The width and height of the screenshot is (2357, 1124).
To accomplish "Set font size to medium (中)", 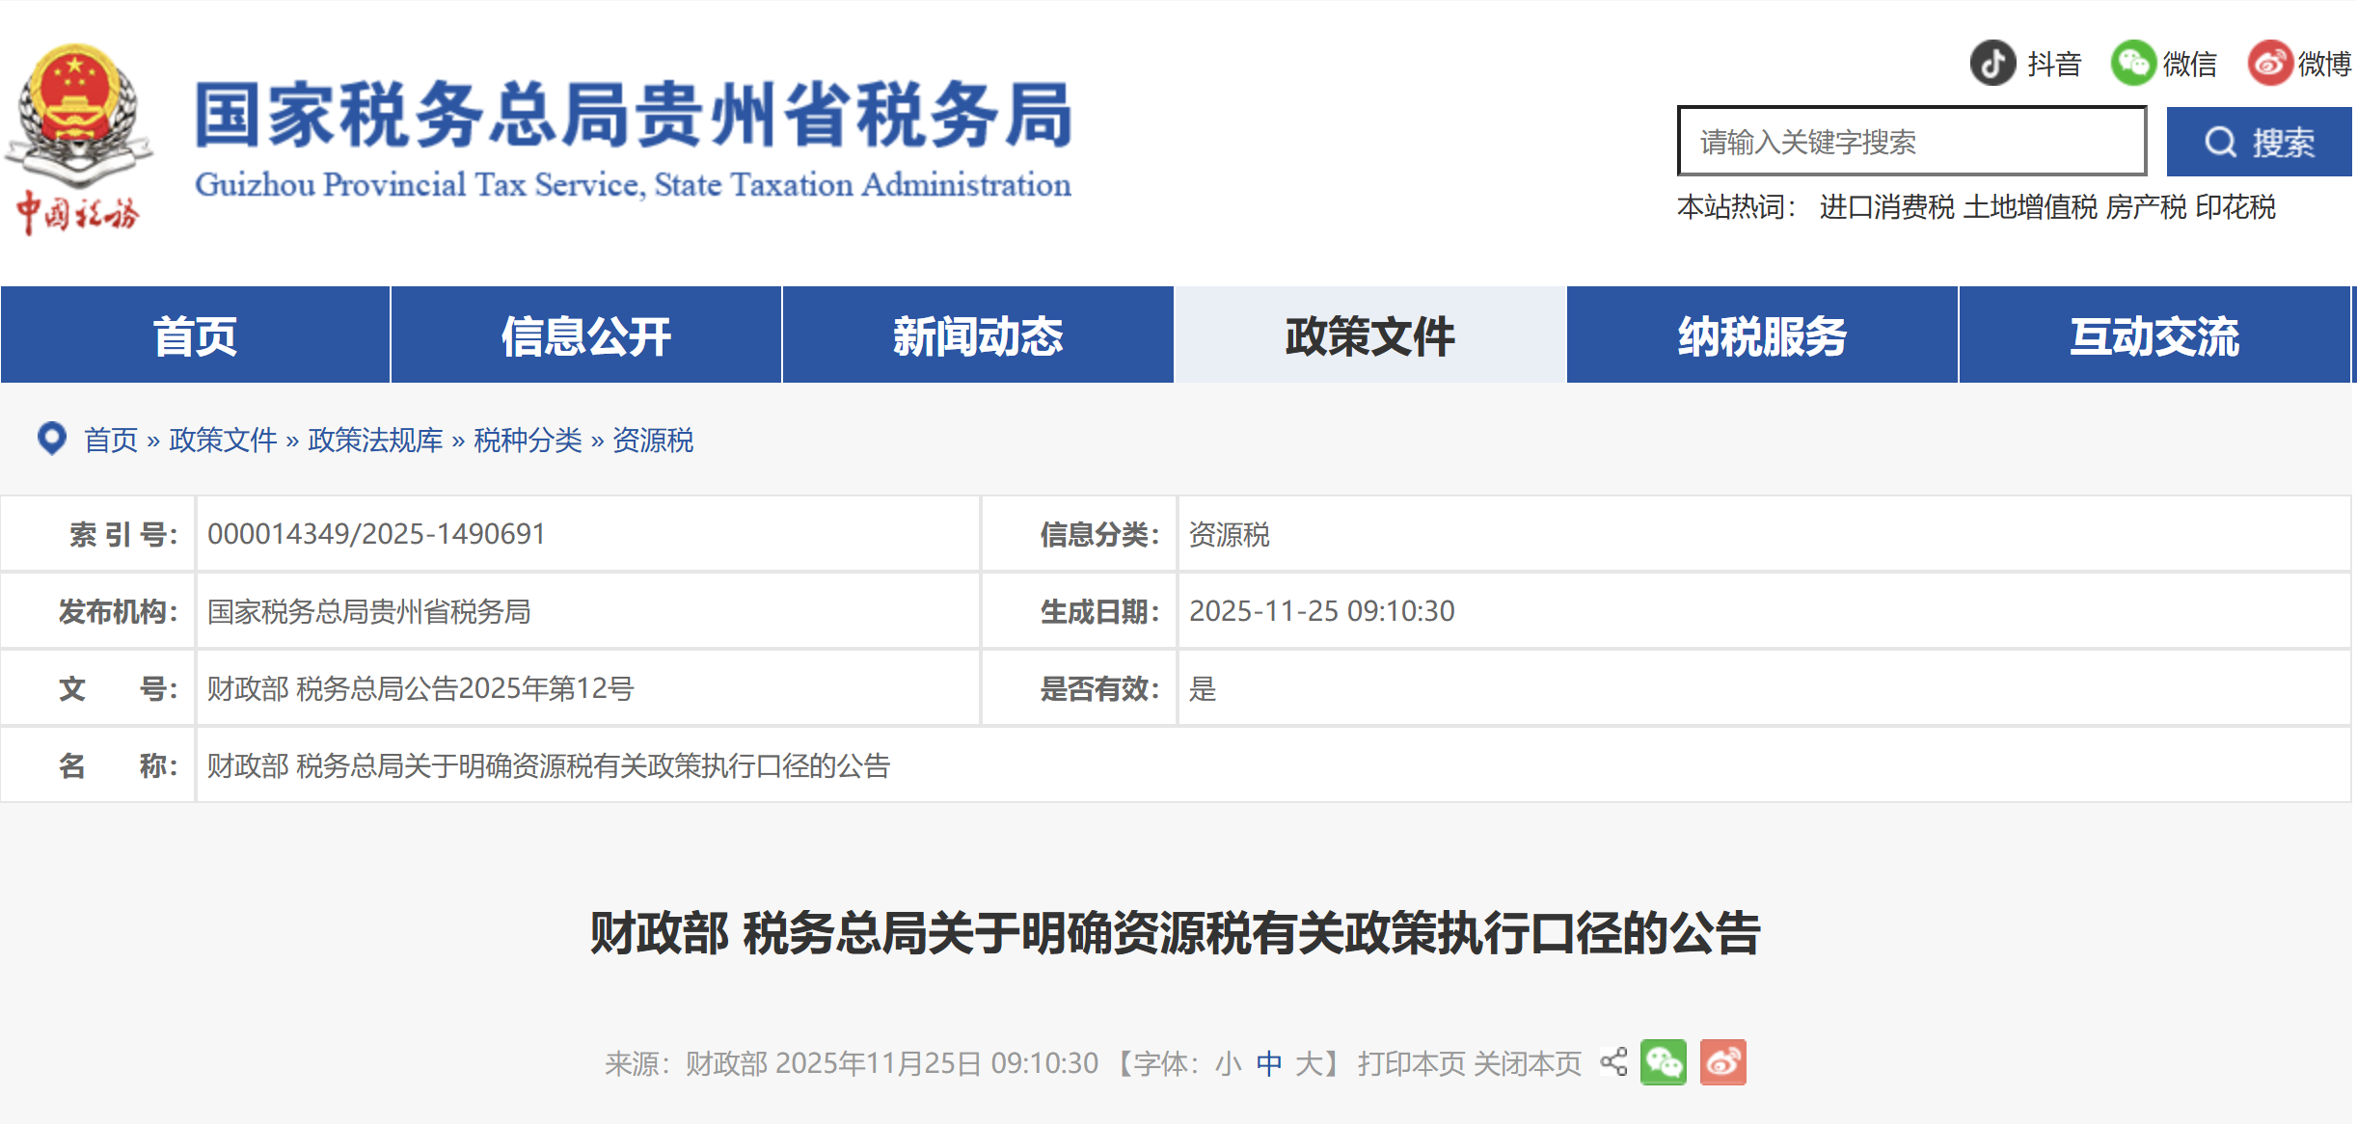I will tap(1269, 1063).
